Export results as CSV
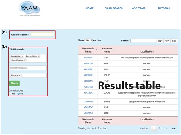Image resolution: width=181 pixels, height=135 pixels. click(x=167, y=41)
